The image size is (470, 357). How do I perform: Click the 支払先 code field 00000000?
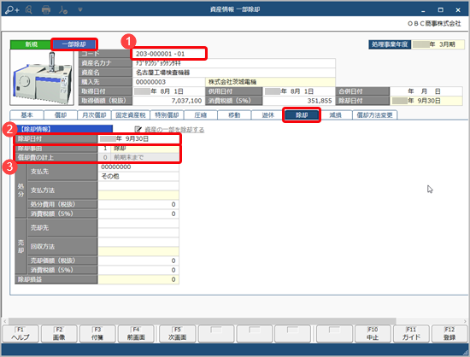(x=138, y=167)
